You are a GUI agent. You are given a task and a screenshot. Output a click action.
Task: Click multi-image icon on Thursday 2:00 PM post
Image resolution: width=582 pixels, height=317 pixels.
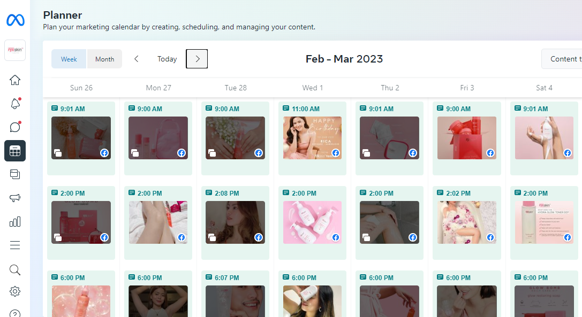click(x=366, y=237)
